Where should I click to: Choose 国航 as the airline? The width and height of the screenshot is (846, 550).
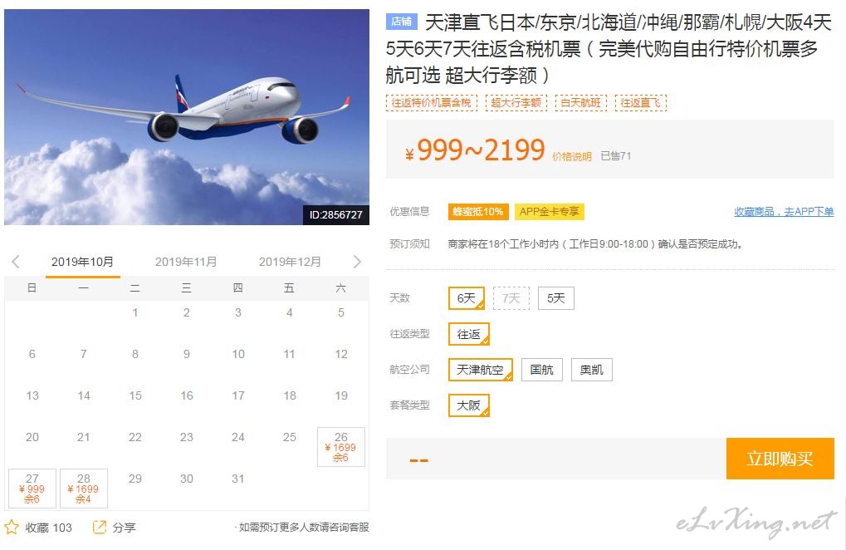[x=541, y=370]
